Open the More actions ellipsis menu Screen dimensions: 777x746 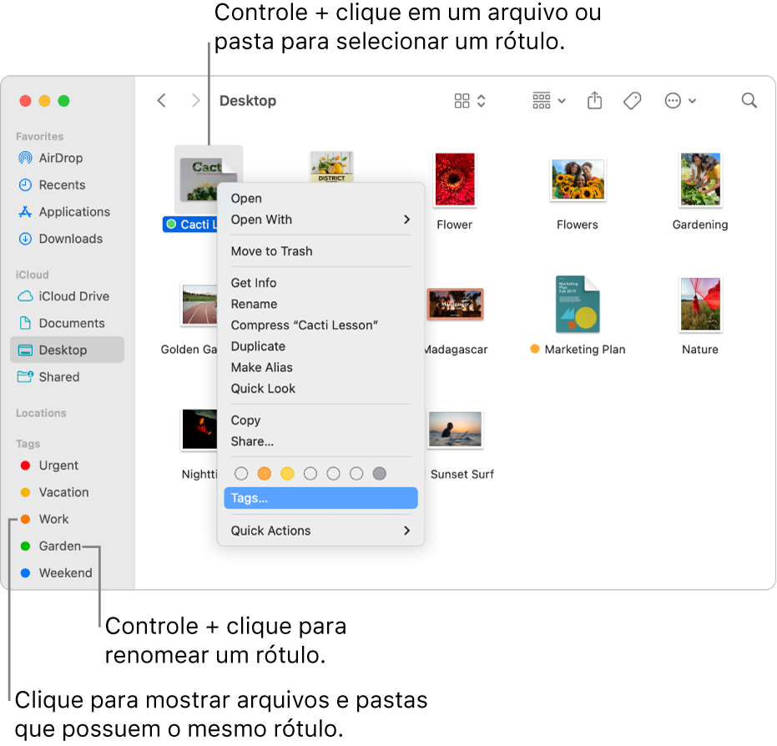click(680, 101)
